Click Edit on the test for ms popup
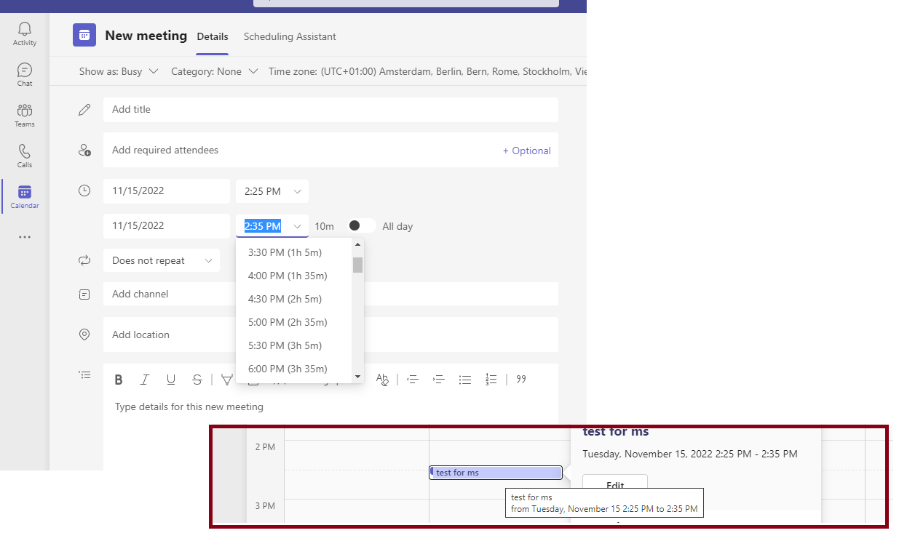Image resolution: width=907 pixels, height=549 pixels. coord(614,484)
